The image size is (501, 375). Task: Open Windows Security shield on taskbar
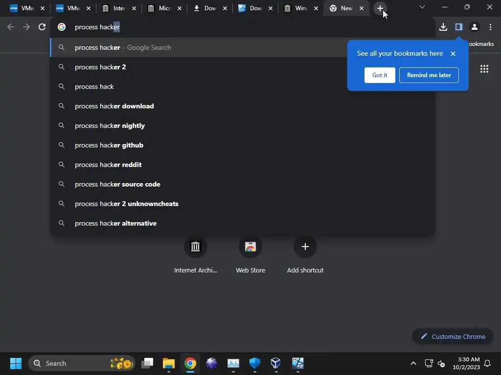254,363
